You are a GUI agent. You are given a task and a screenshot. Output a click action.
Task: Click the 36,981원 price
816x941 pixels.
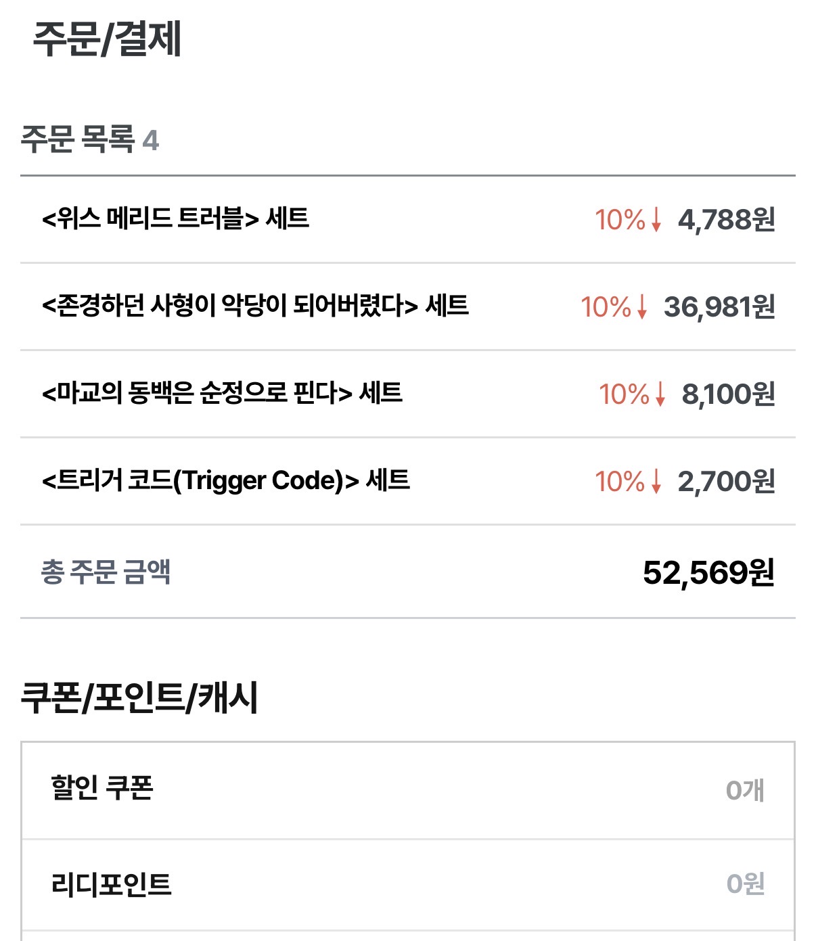point(719,307)
